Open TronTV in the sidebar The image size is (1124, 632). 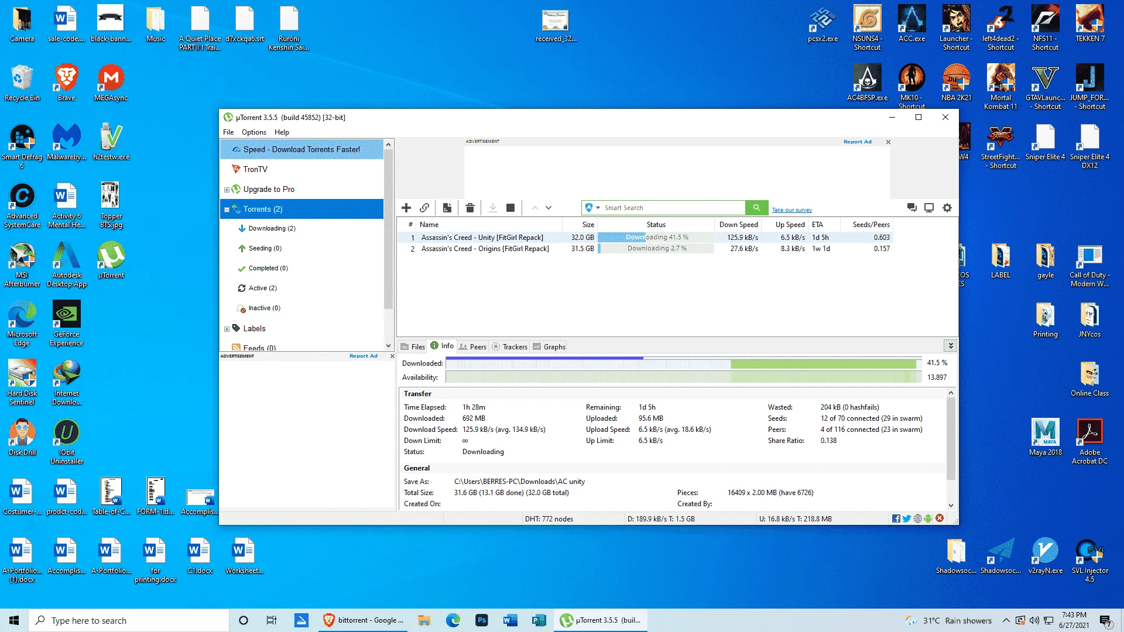click(255, 169)
